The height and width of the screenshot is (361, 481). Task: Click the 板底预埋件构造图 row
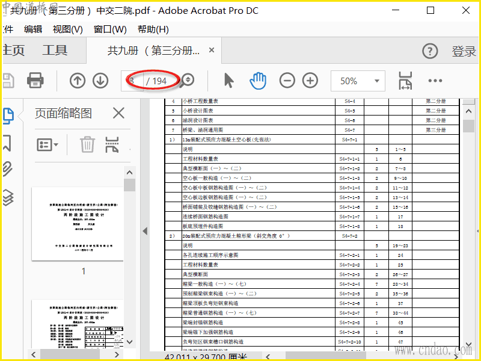(x=311, y=226)
